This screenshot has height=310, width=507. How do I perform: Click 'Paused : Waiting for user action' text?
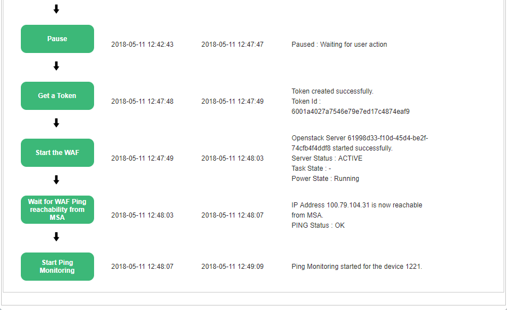[339, 45]
